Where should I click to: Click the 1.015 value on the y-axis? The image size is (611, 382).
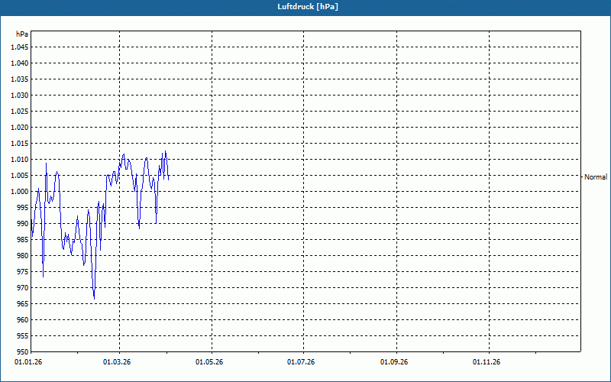(x=19, y=144)
